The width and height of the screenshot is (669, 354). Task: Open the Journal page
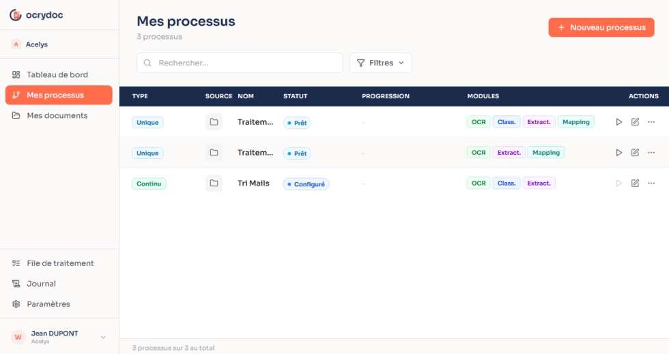pos(59,284)
